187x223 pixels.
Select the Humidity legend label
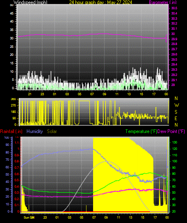click(35, 131)
